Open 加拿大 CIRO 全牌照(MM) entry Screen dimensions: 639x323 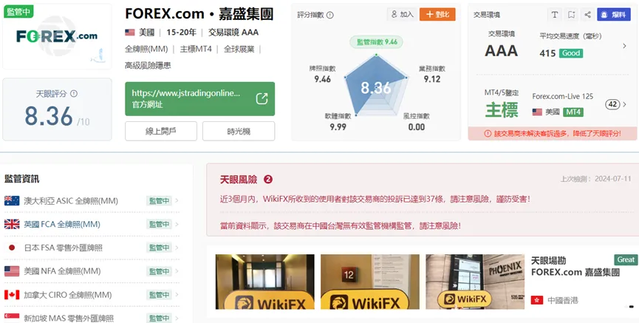coord(92,294)
